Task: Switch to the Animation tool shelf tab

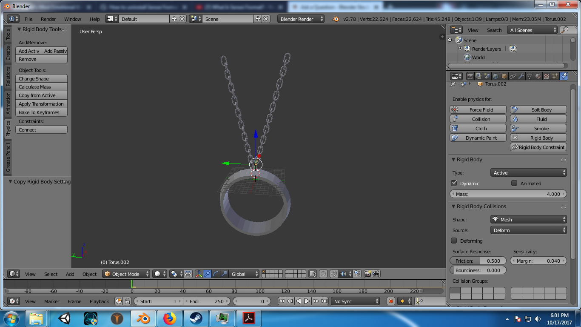Action: click(8, 103)
